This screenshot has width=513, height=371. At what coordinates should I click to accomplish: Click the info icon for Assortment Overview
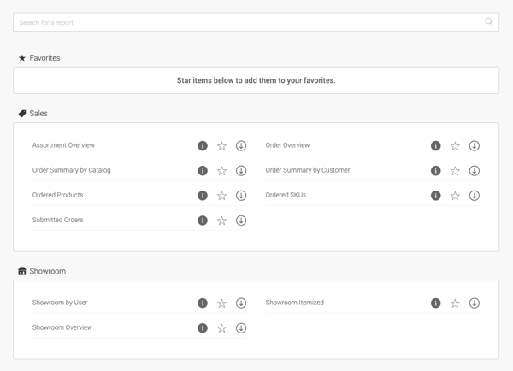(x=203, y=145)
